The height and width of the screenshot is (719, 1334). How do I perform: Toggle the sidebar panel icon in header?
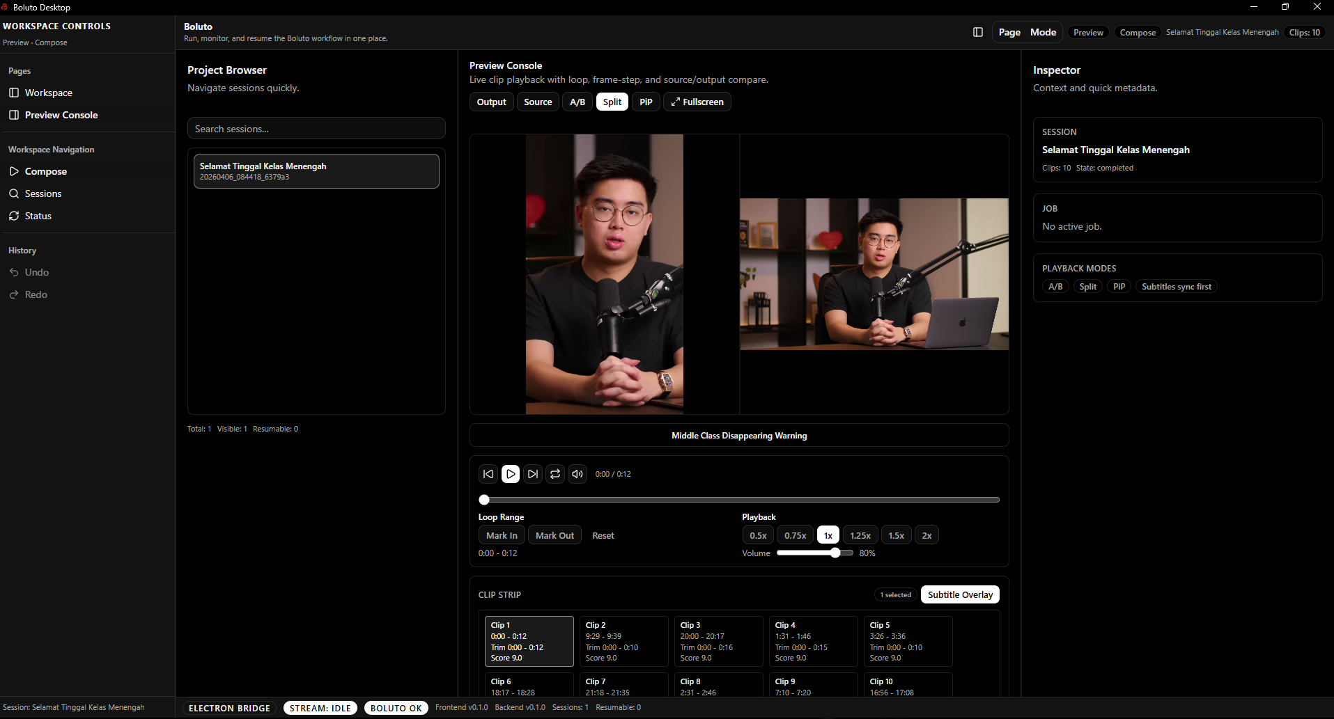pos(977,33)
